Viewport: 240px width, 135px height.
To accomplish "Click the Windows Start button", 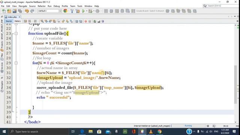I will point(4,132).
